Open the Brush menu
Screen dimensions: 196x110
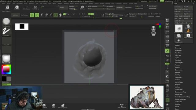click(x=8, y=4)
